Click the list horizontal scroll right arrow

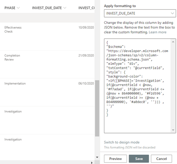pos(92,163)
